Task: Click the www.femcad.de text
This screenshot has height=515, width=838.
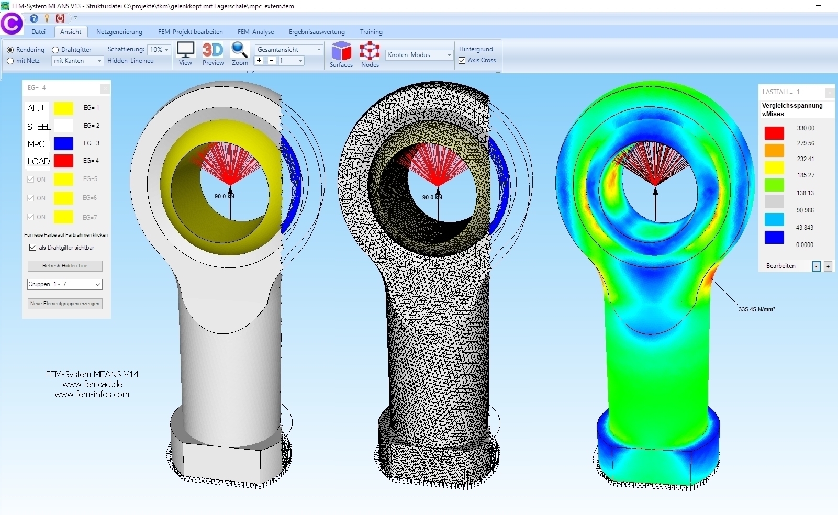Action: [x=92, y=384]
